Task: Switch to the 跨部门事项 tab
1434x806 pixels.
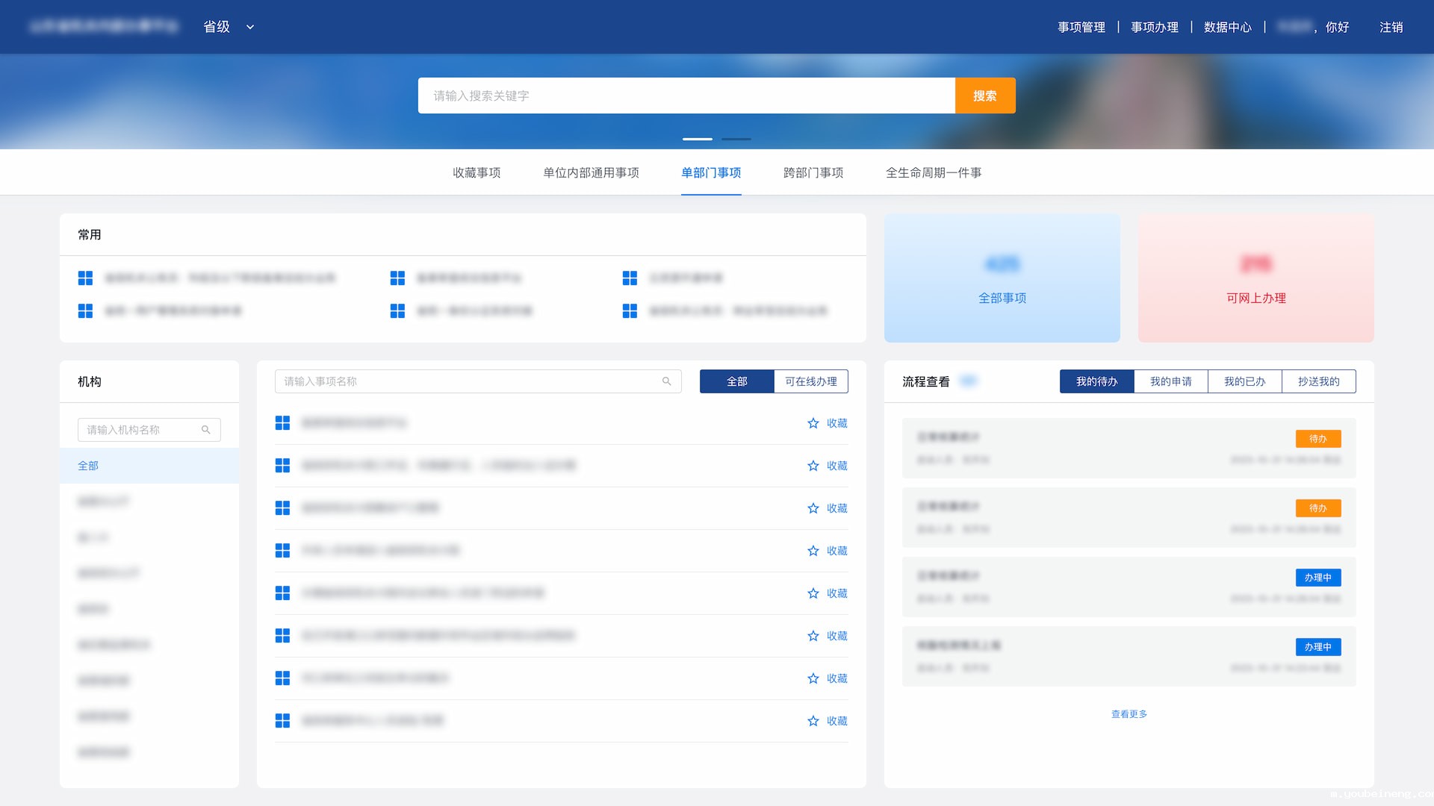Action: pyautogui.click(x=813, y=172)
